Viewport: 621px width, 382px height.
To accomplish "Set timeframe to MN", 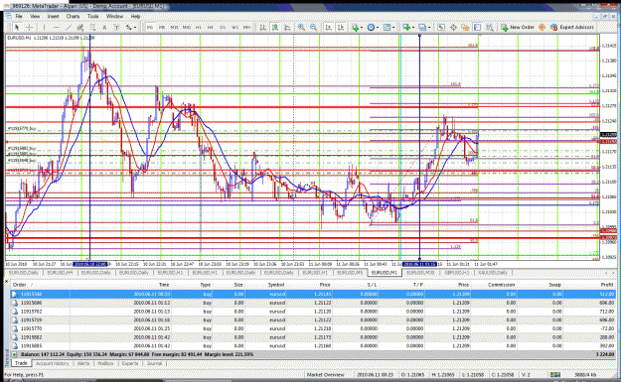I will click(x=246, y=28).
